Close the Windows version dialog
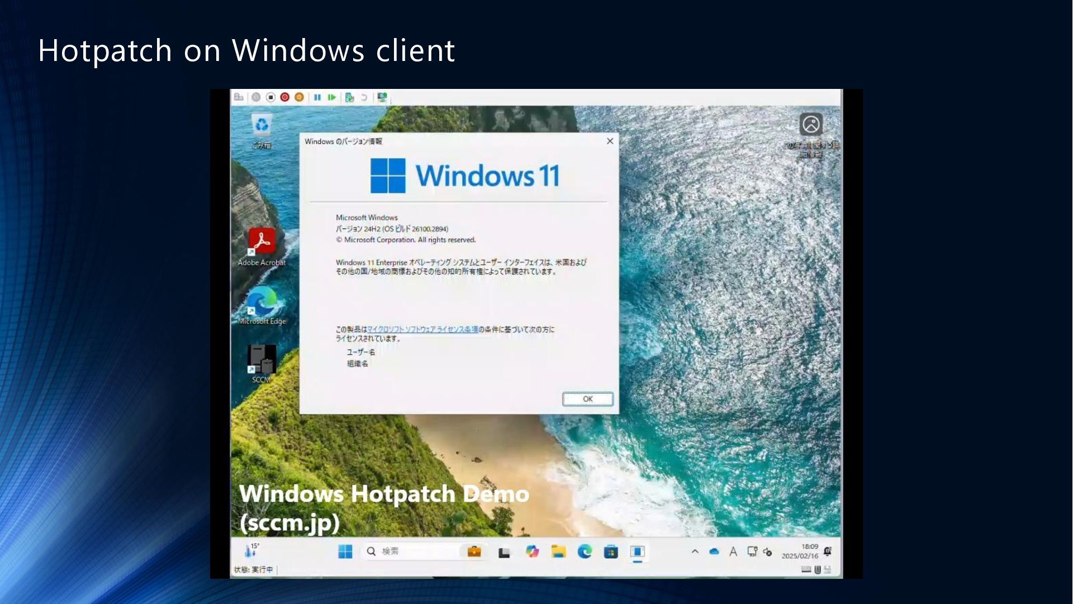The width and height of the screenshot is (1073, 604). pos(610,141)
